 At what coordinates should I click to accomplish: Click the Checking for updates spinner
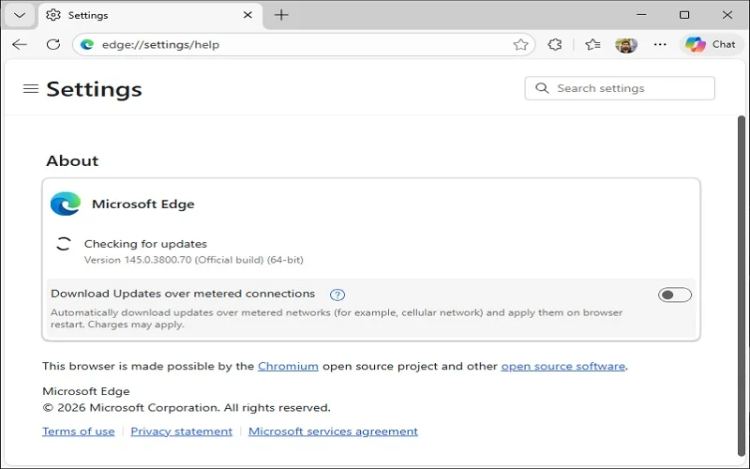tap(63, 244)
